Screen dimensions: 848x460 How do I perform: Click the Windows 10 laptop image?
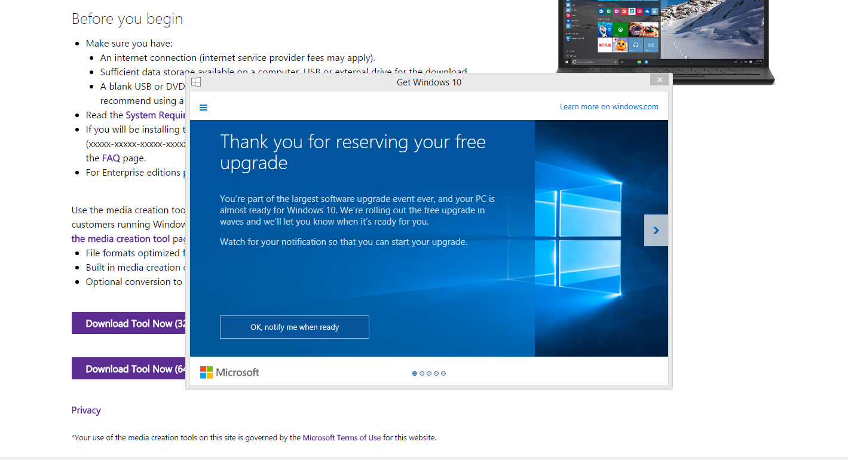665,42
